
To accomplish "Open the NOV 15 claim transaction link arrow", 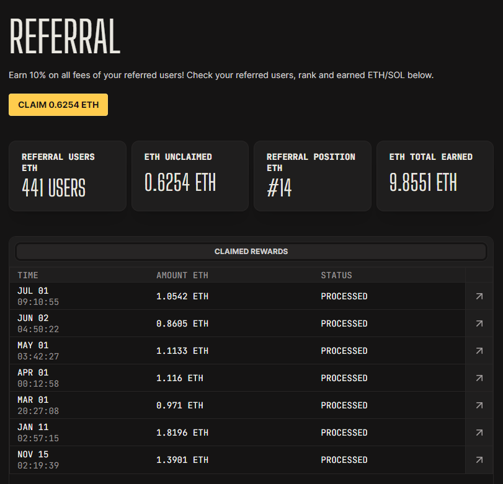I will coord(479,460).
